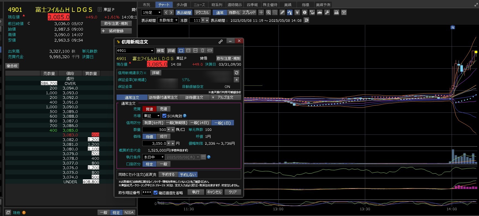This screenshot has width=479, height=216.
Task: Open the 四季報 tab
Action: [252, 5]
